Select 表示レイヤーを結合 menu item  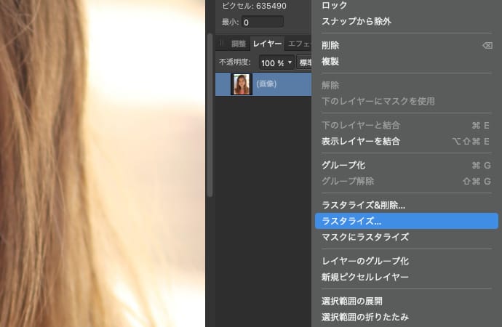pos(361,141)
